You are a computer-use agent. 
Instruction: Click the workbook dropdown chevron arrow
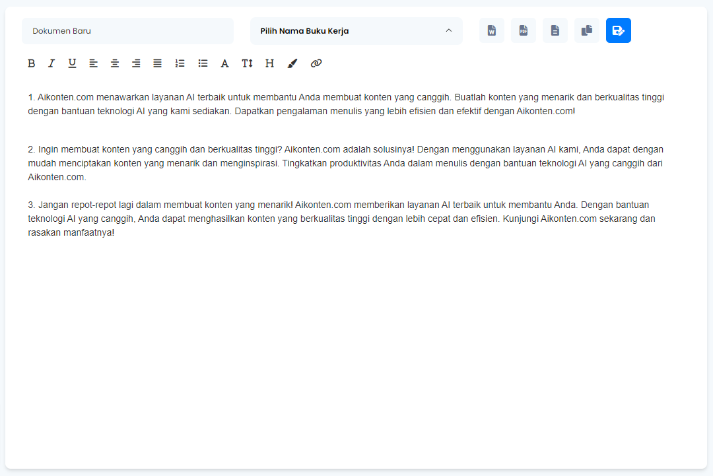[449, 30]
